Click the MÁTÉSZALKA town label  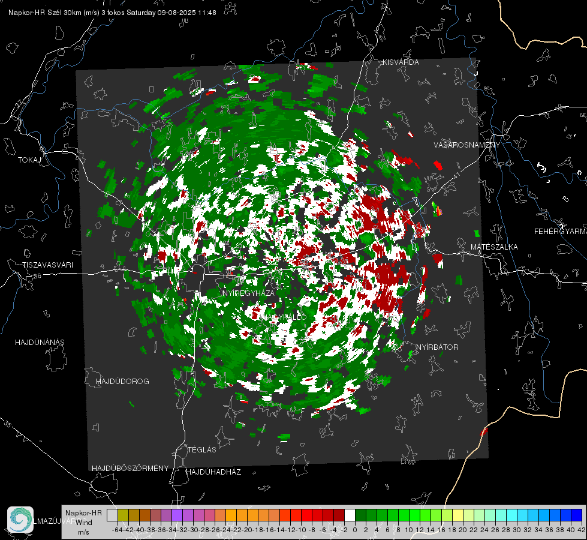(494, 247)
